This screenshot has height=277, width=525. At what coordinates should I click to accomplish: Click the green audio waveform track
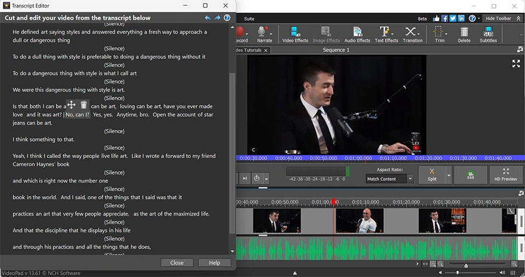pos(377,248)
